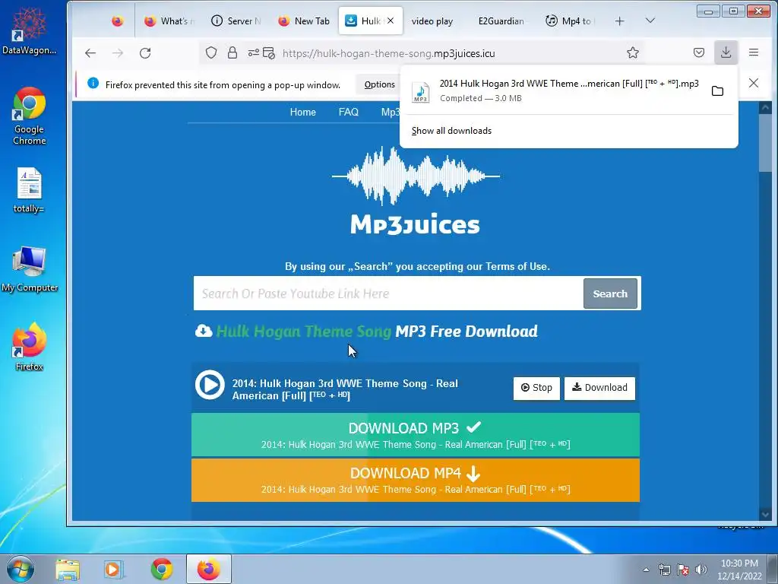Open a new tab with plus button
The width and height of the screenshot is (778, 584).
point(619,21)
